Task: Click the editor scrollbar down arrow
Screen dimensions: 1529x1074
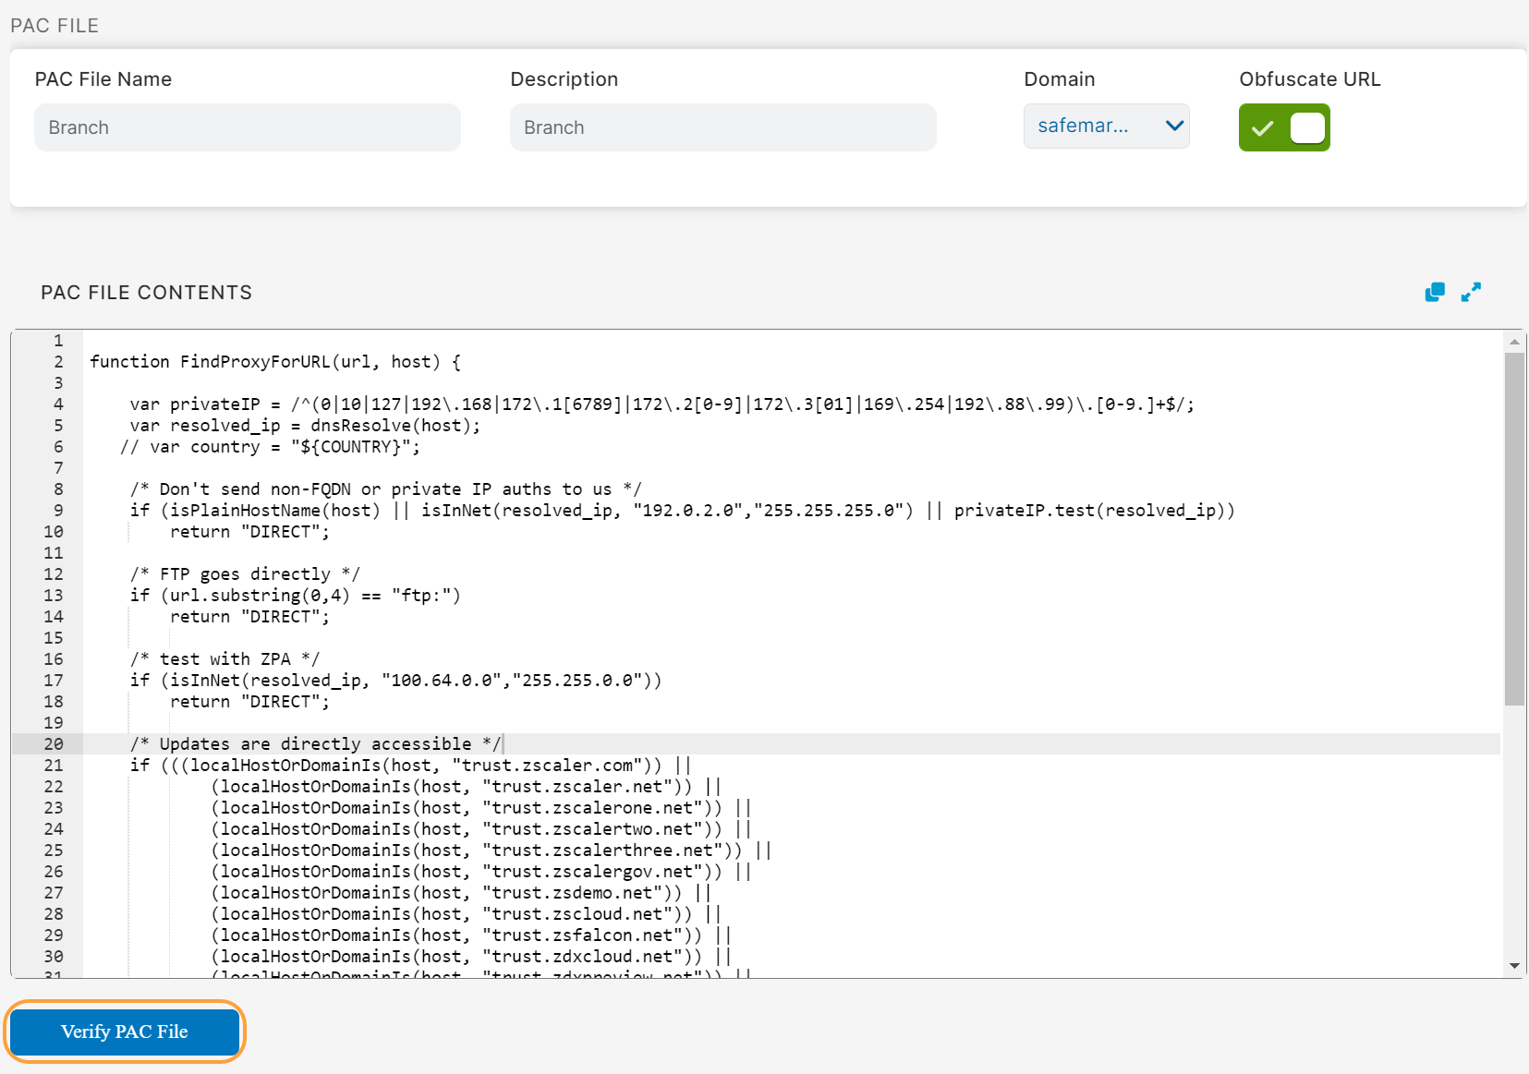Action: tap(1516, 966)
